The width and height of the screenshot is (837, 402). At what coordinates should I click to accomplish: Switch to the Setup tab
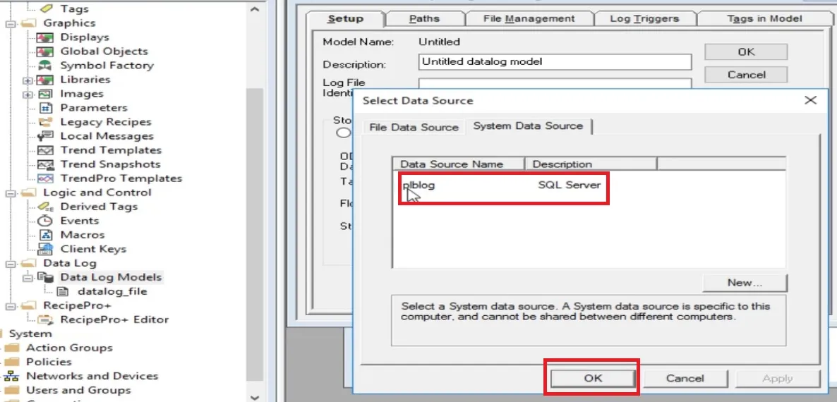tap(345, 18)
